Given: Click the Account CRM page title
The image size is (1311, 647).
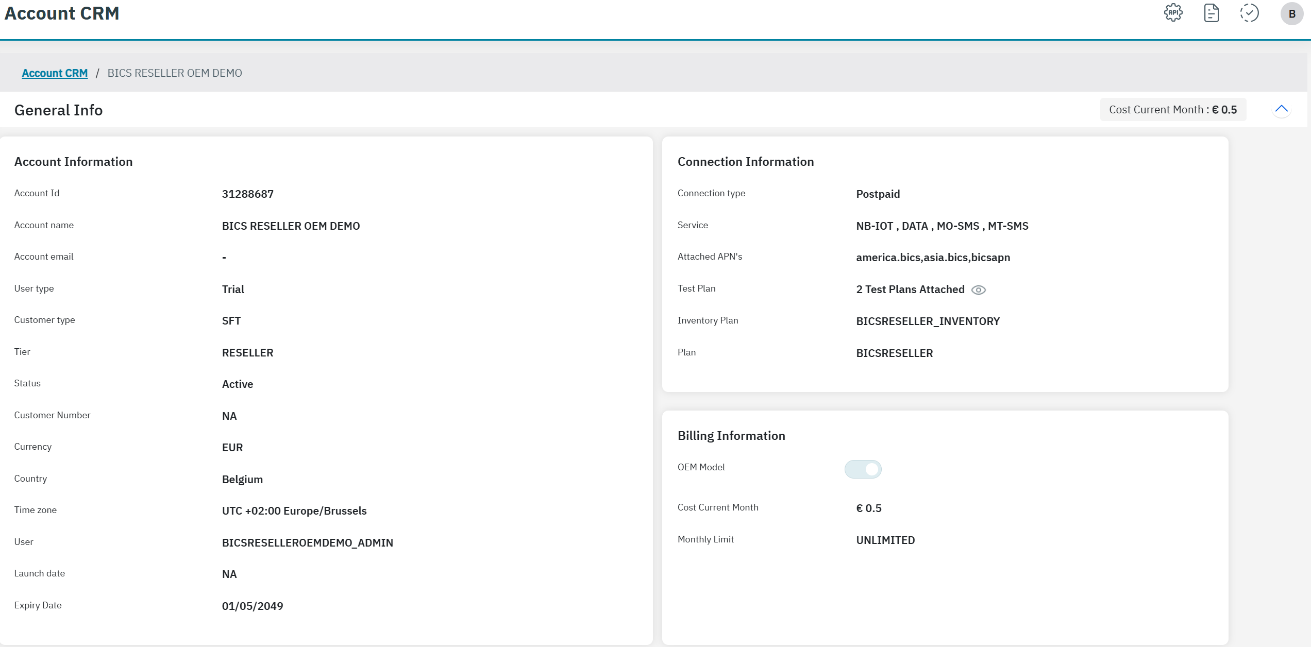Looking at the screenshot, I should [x=62, y=13].
